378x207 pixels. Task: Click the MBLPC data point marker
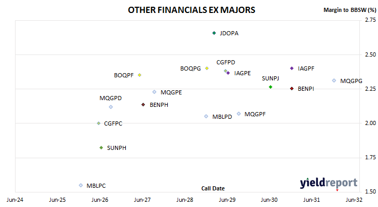[81, 185]
